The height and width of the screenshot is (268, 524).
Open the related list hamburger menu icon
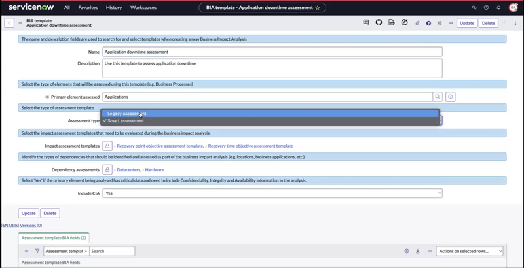[26, 251]
